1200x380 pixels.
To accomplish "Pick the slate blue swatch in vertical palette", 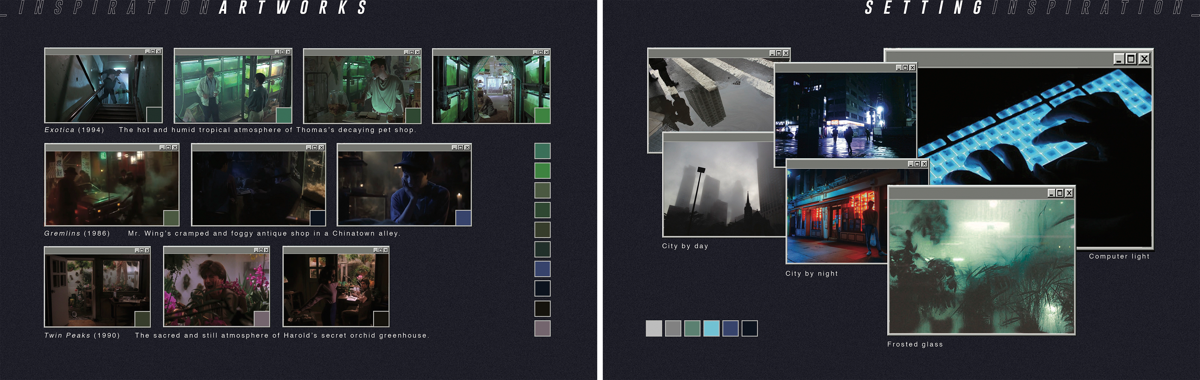I will pyautogui.click(x=542, y=269).
